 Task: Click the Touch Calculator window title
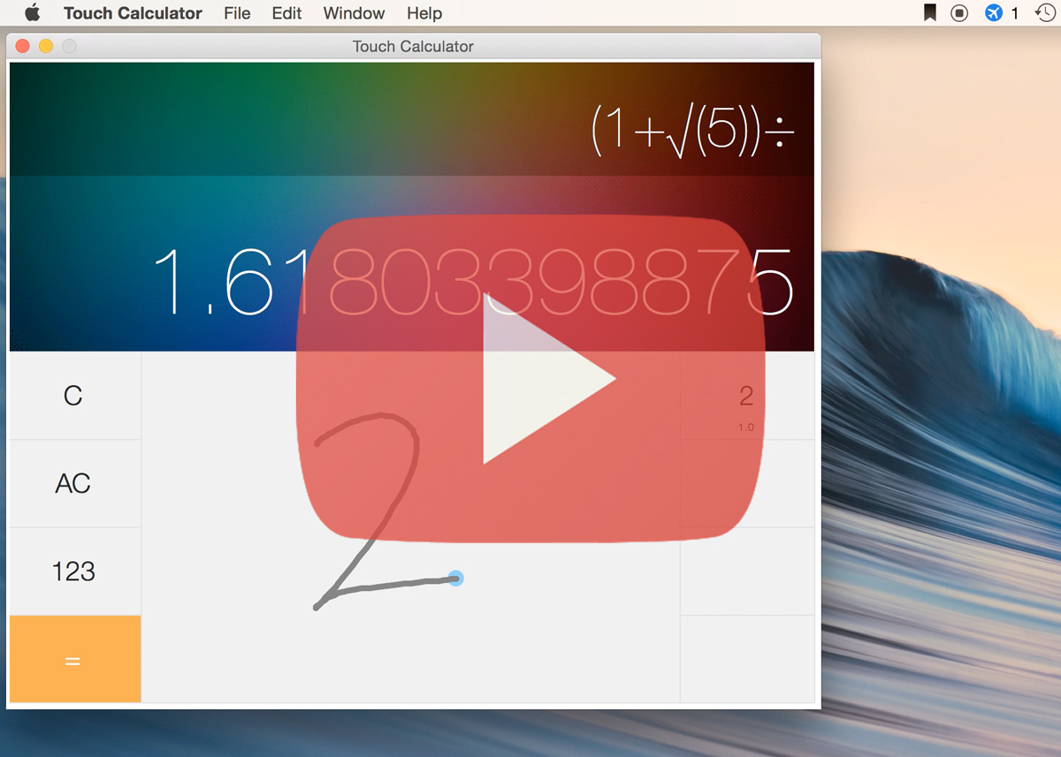tap(413, 47)
